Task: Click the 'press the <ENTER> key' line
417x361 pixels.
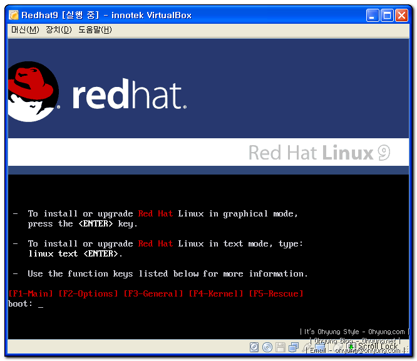Action: pos(83,223)
